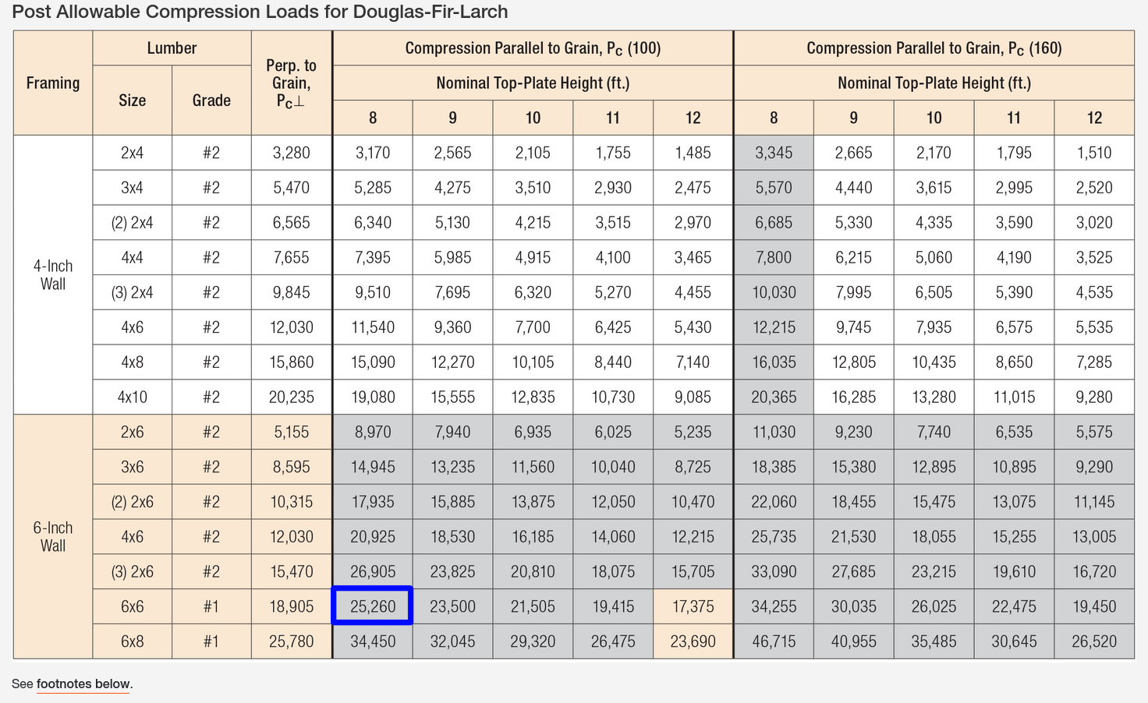Click the table title about Douglas-Fir-Larch

coord(260,12)
